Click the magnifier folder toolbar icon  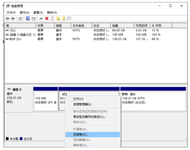[64, 19]
